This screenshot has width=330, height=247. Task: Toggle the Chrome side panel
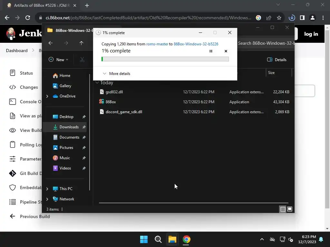(302, 18)
